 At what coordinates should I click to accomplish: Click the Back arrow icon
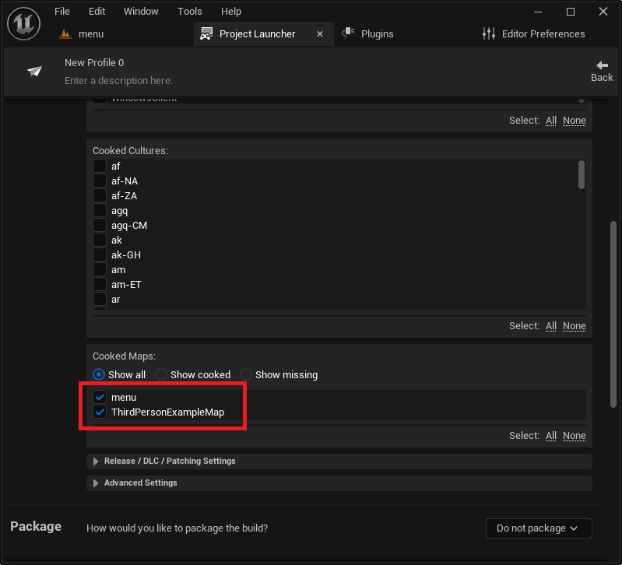pyautogui.click(x=602, y=65)
